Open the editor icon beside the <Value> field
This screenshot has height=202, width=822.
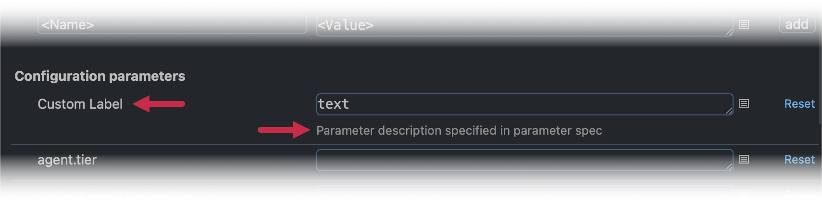click(744, 25)
